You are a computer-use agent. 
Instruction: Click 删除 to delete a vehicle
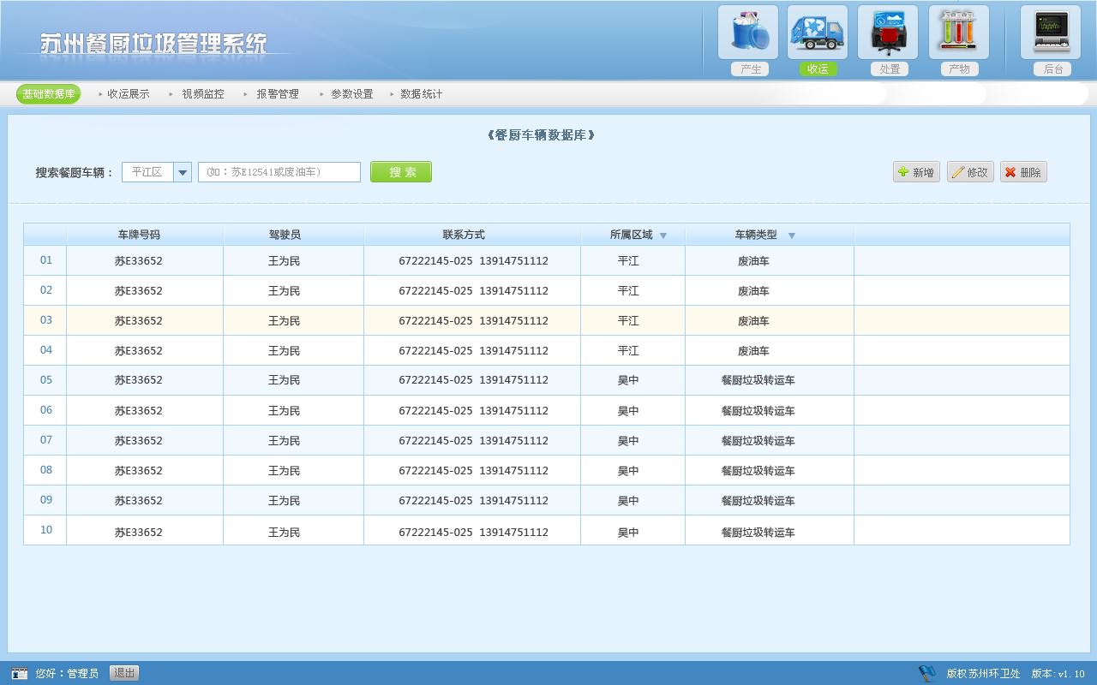[x=1023, y=172]
